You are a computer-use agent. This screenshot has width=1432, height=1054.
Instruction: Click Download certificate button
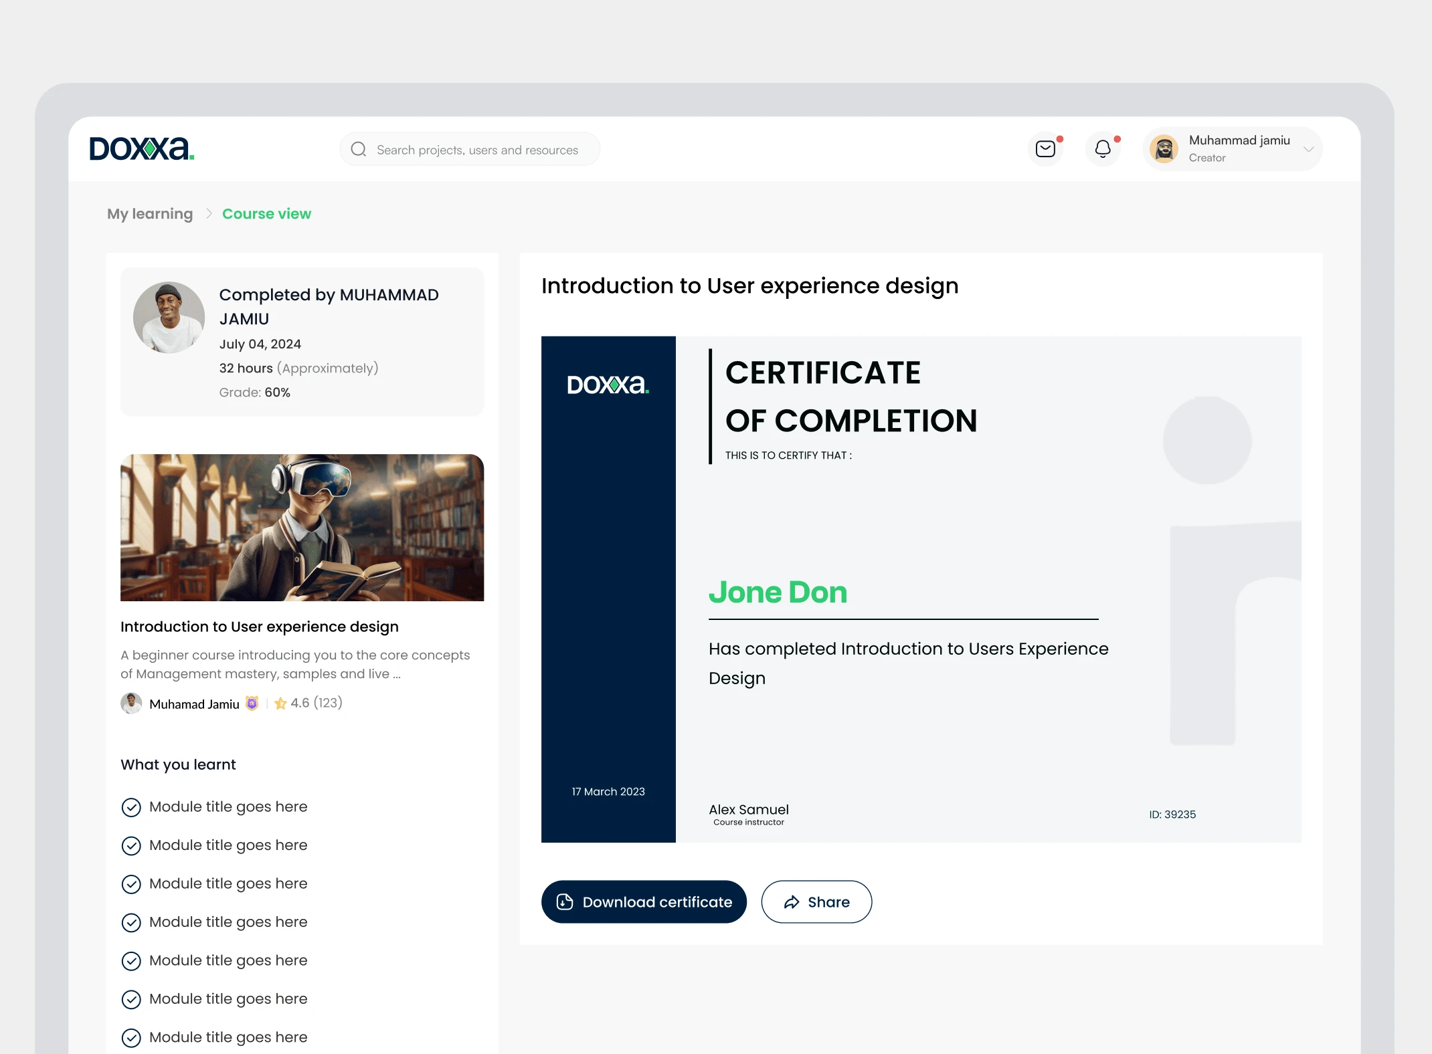(644, 902)
